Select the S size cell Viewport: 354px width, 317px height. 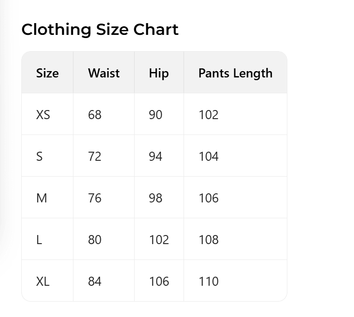[39, 157]
